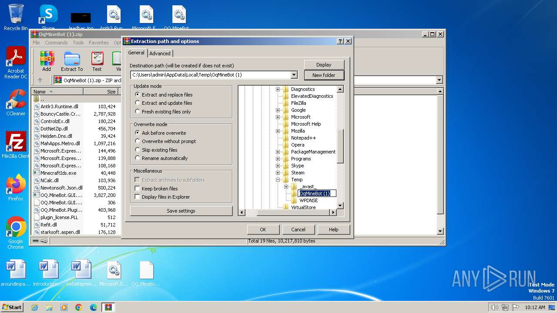Click the Extract To toolbar icon

[72, 61]
